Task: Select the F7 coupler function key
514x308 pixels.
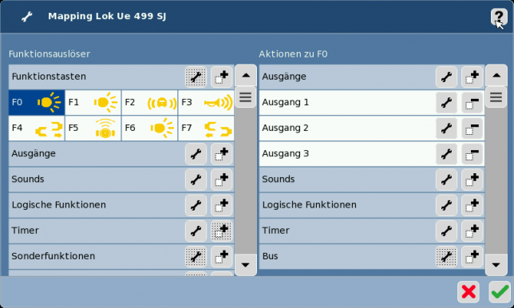Action: [x=206, y=128]
